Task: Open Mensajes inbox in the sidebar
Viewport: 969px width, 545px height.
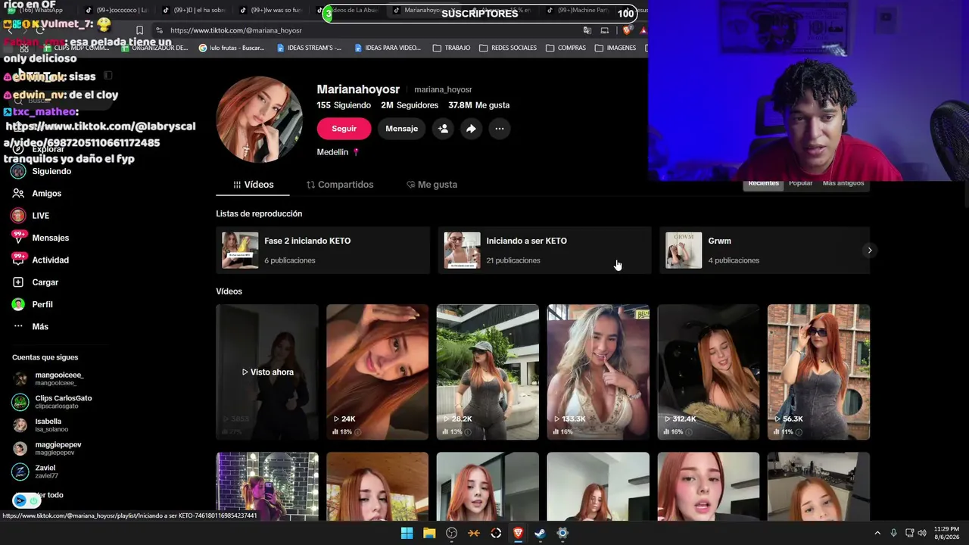Action: pos(41,238)
